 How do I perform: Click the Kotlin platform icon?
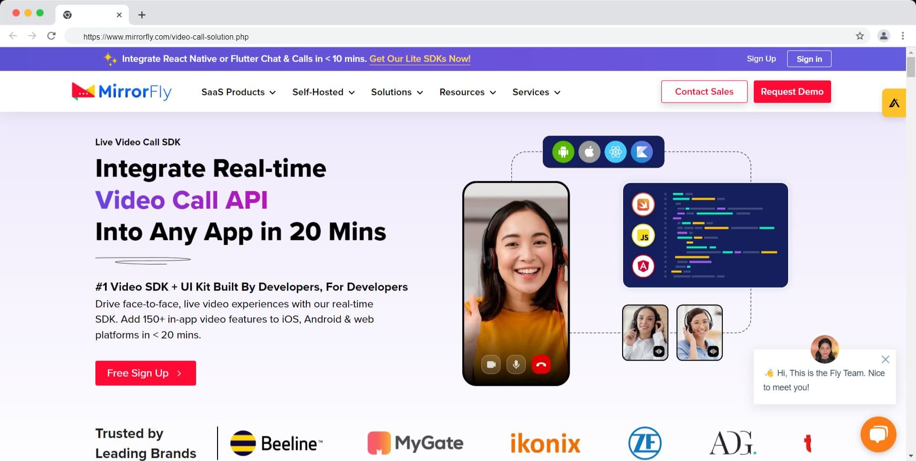pyautogui.click(x=642, y=152)
